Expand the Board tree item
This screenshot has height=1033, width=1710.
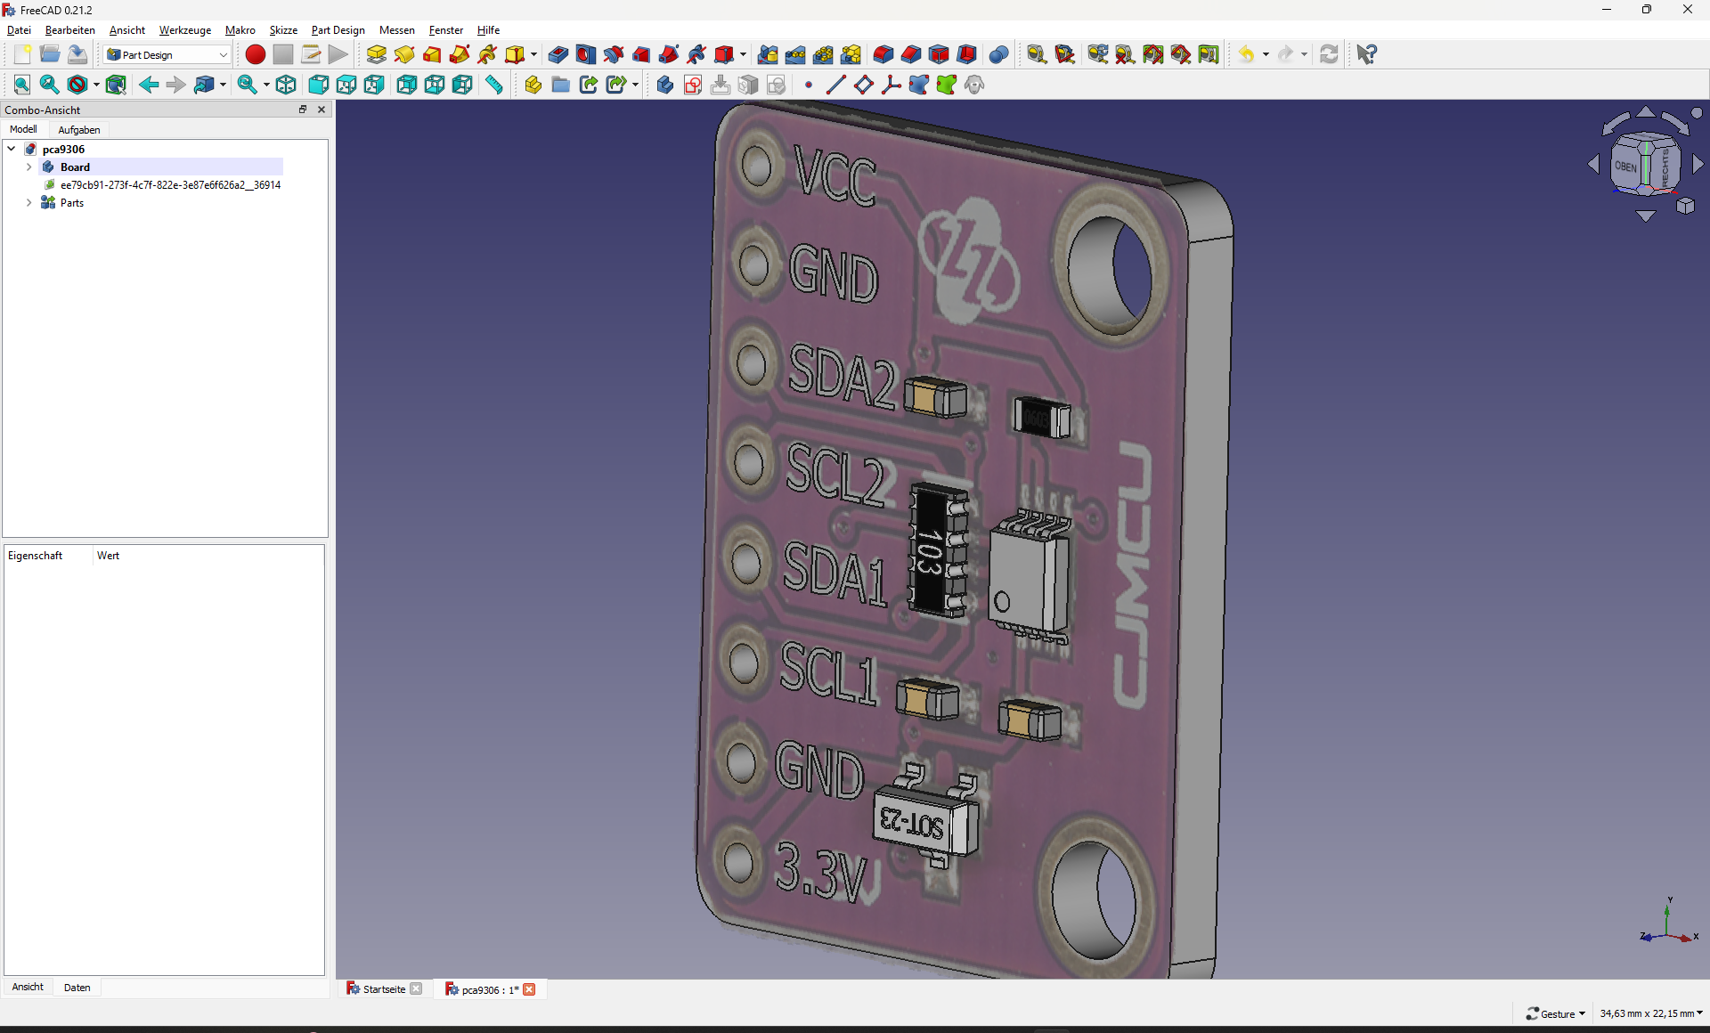(x=28, y=167)
